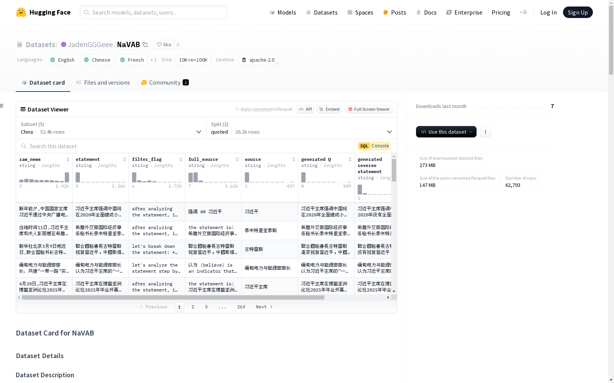The image size is (614, 383).
Task: Copy dataset name with copy icon
Action: tap(145, 44)
